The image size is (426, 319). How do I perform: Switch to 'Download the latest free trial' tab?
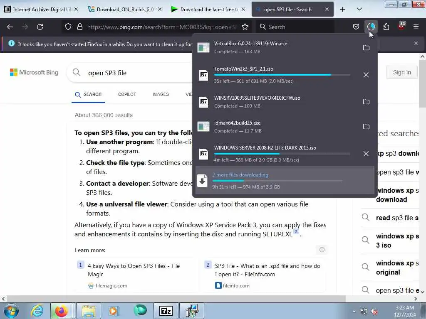coord(209,10)
